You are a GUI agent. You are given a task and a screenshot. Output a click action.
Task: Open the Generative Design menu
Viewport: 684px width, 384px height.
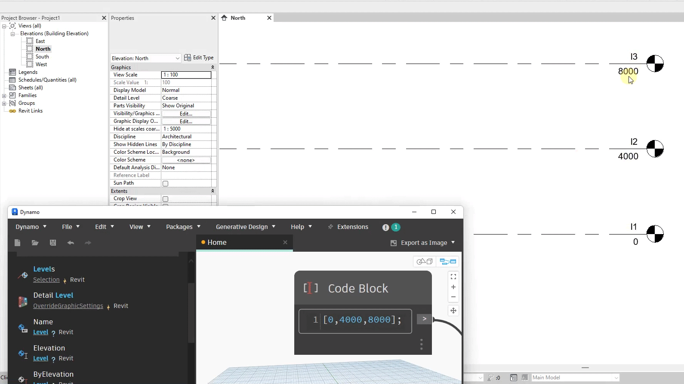point(246,227)
